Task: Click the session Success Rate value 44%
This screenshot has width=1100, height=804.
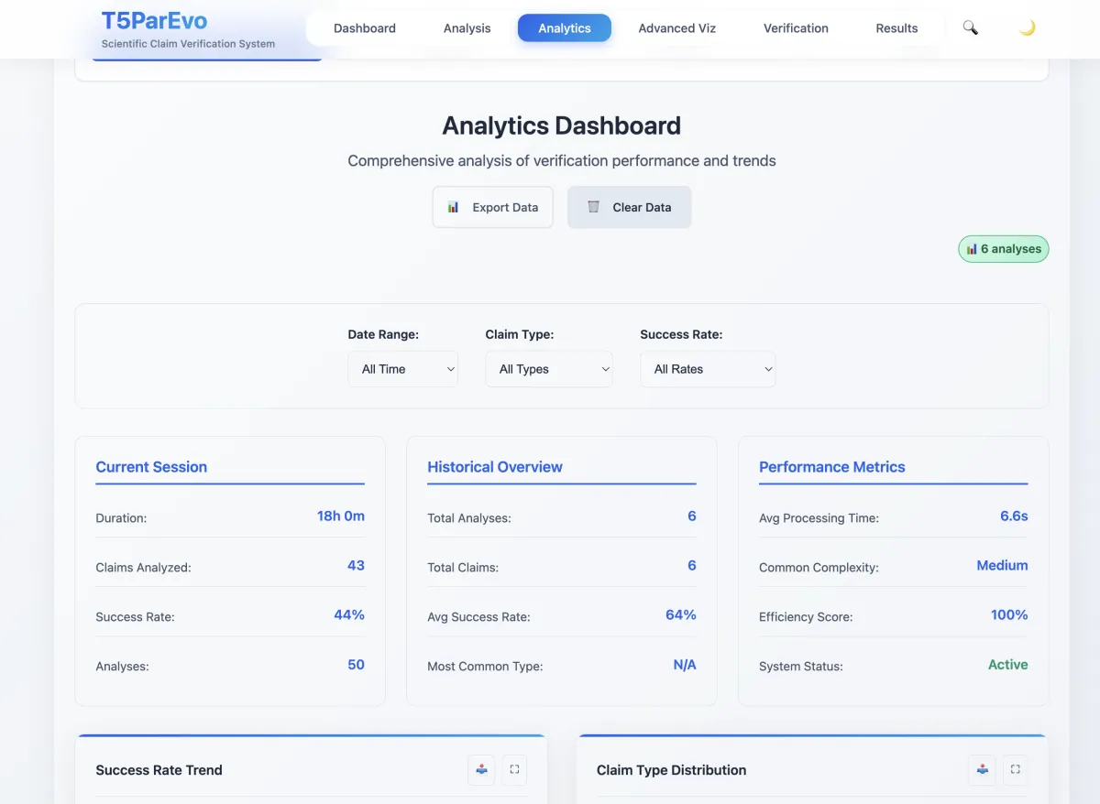Action: click(349, 615)
